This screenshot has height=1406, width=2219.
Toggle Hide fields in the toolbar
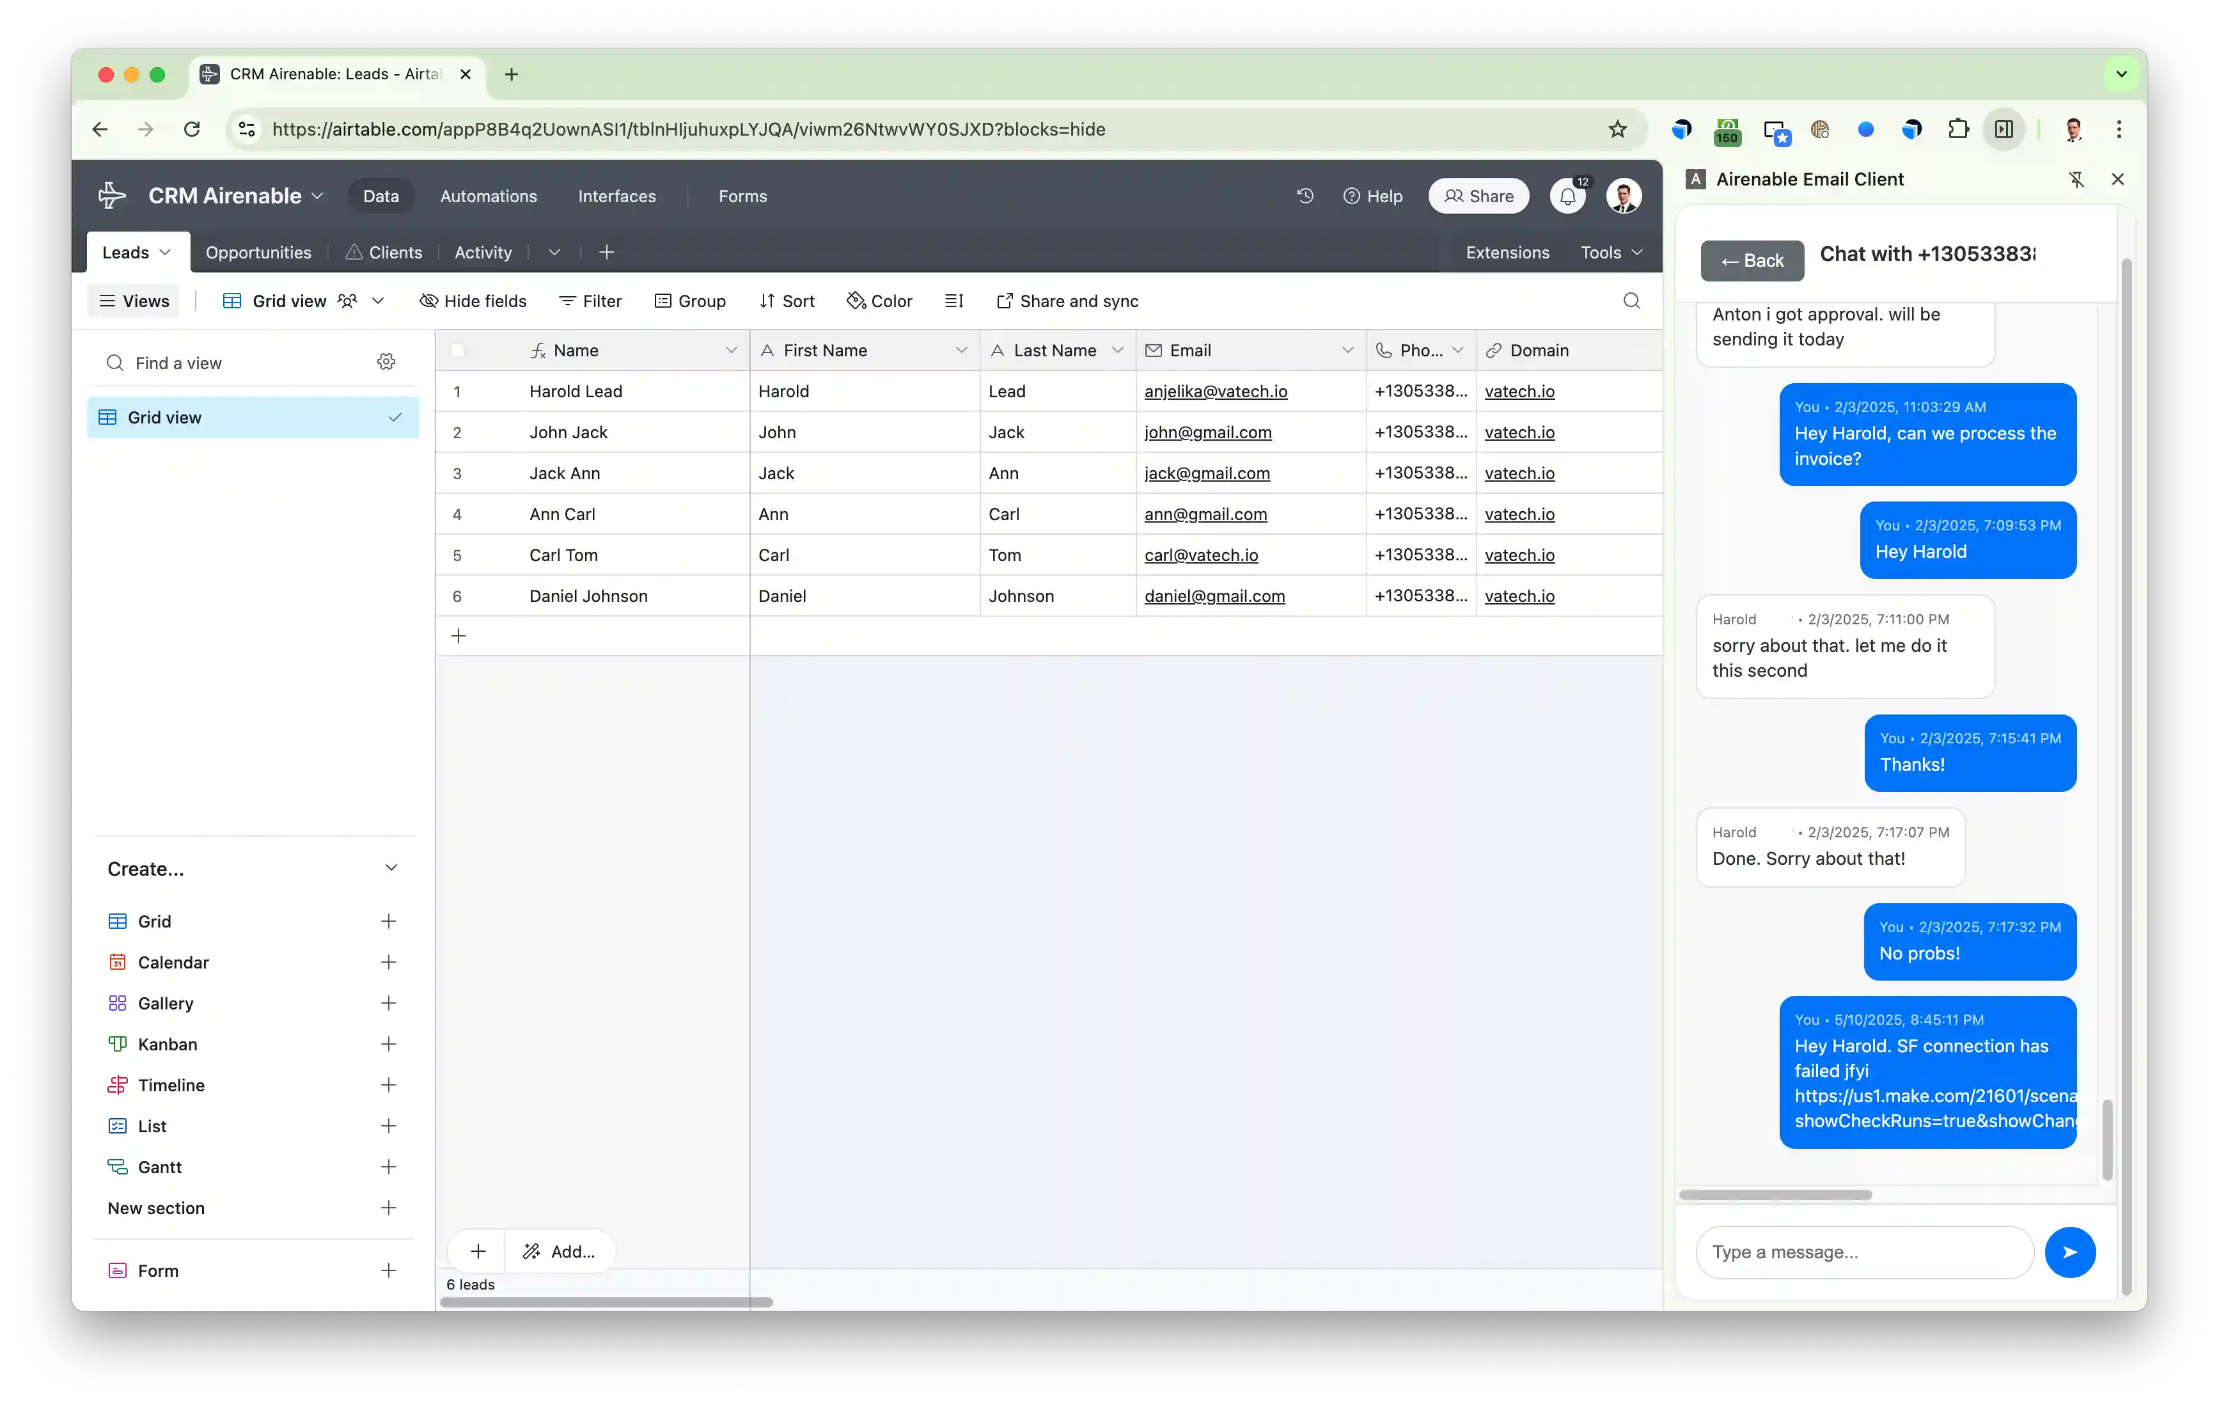click(473, 301)
